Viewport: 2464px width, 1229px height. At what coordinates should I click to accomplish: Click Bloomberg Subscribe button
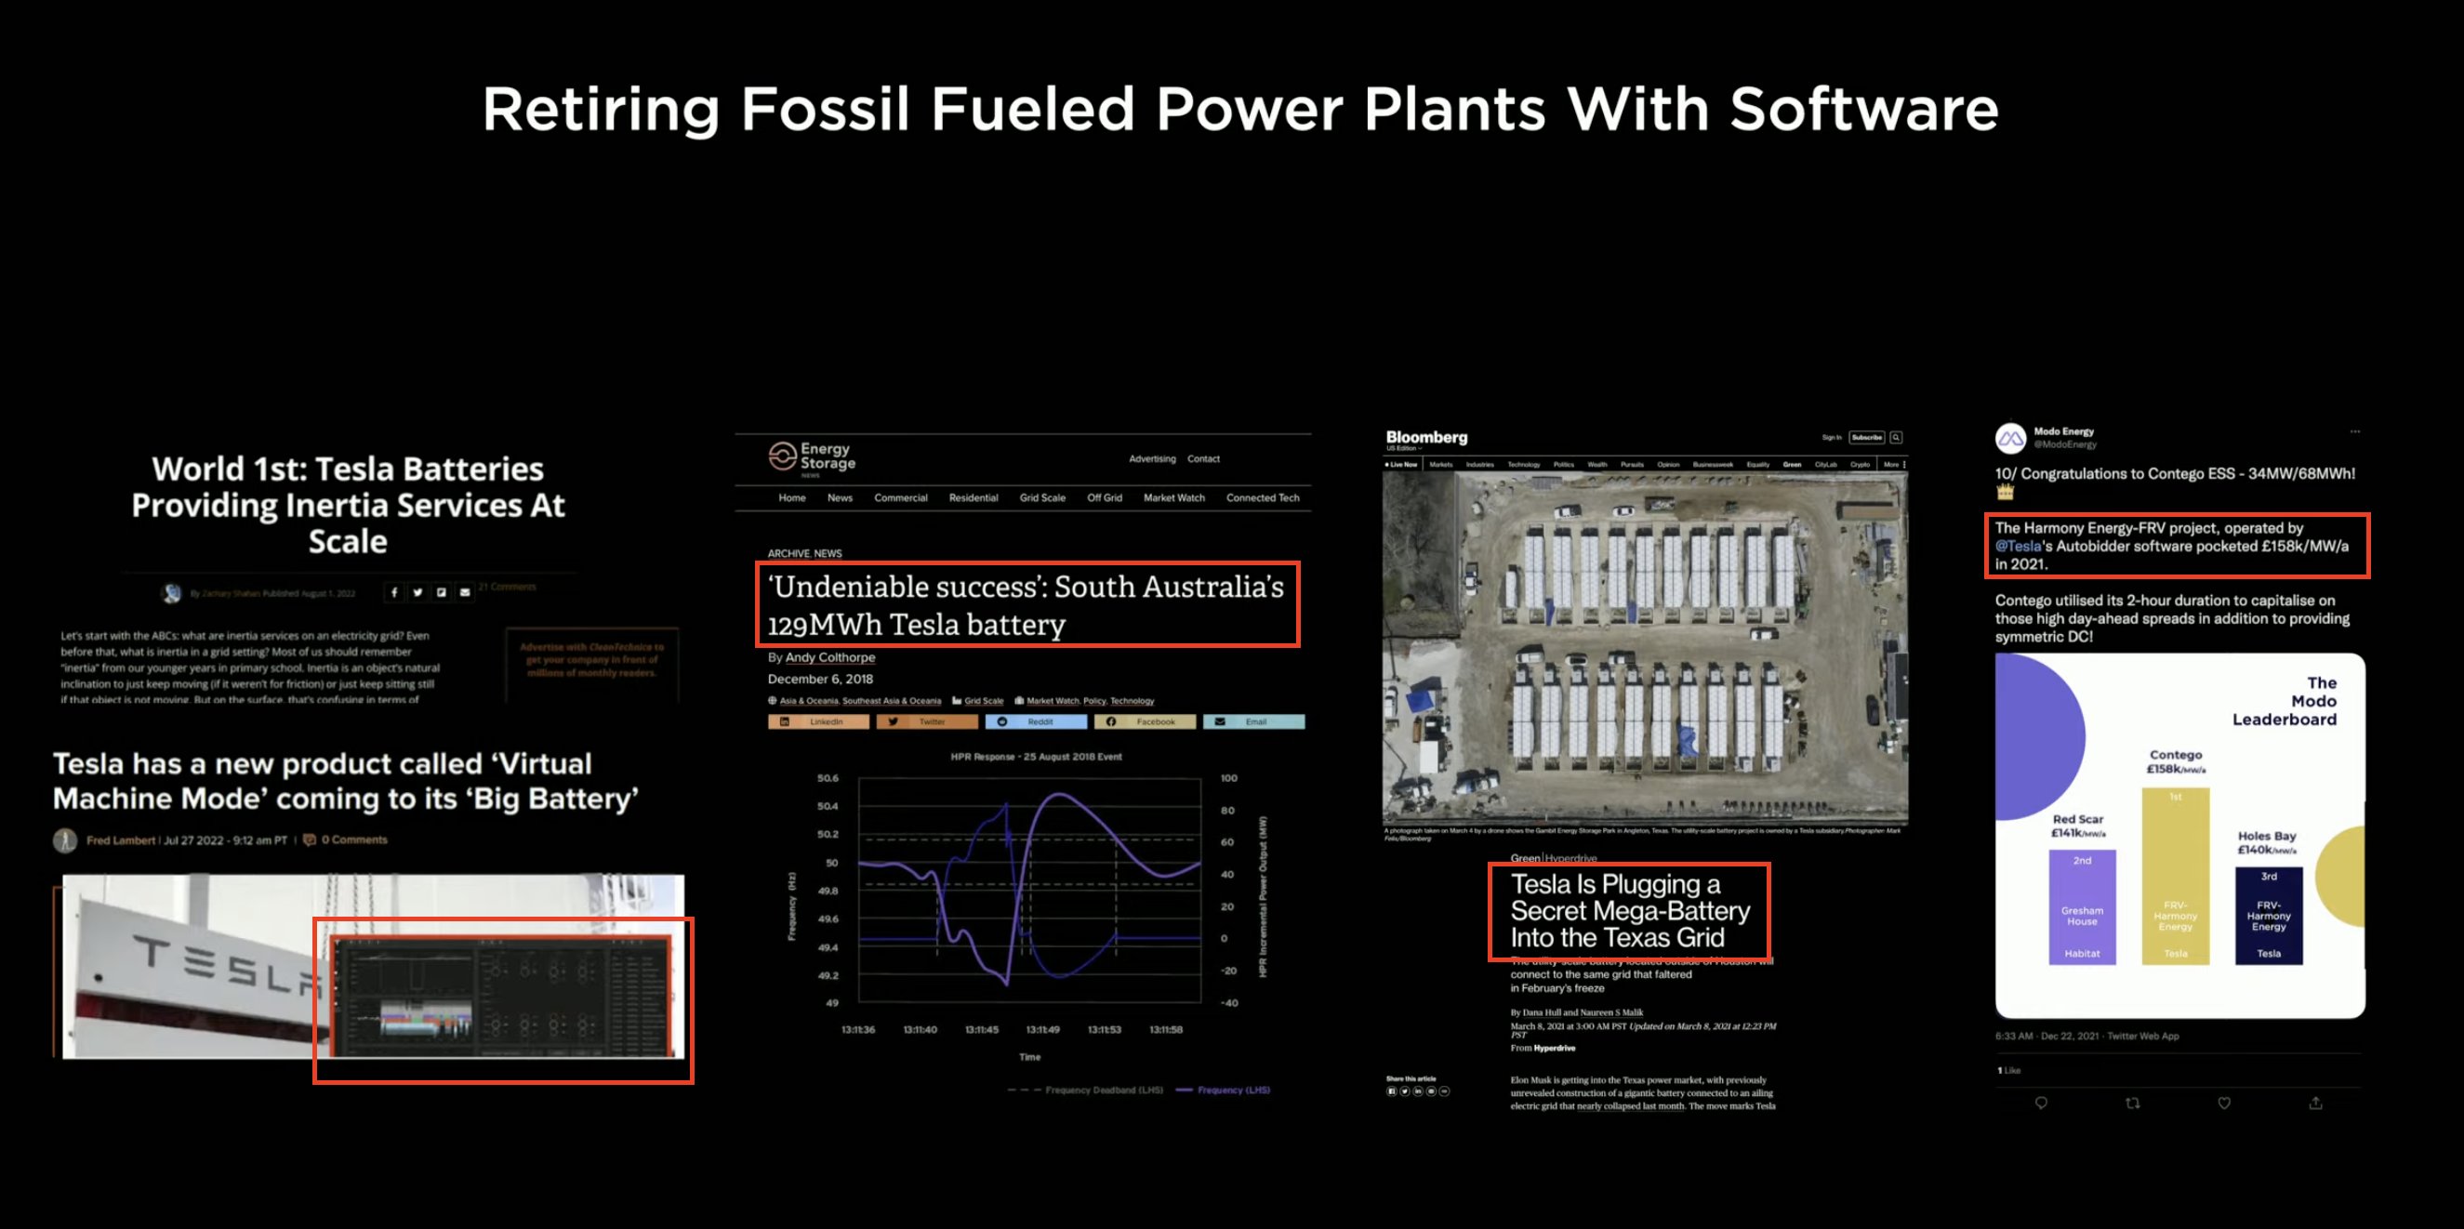click(1867, 438)
